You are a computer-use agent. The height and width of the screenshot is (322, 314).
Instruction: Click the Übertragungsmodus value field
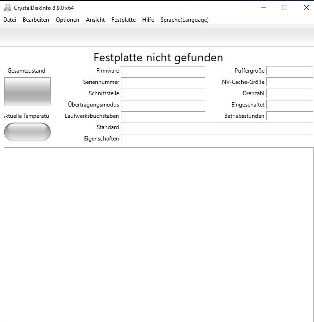tap(163, 105)
